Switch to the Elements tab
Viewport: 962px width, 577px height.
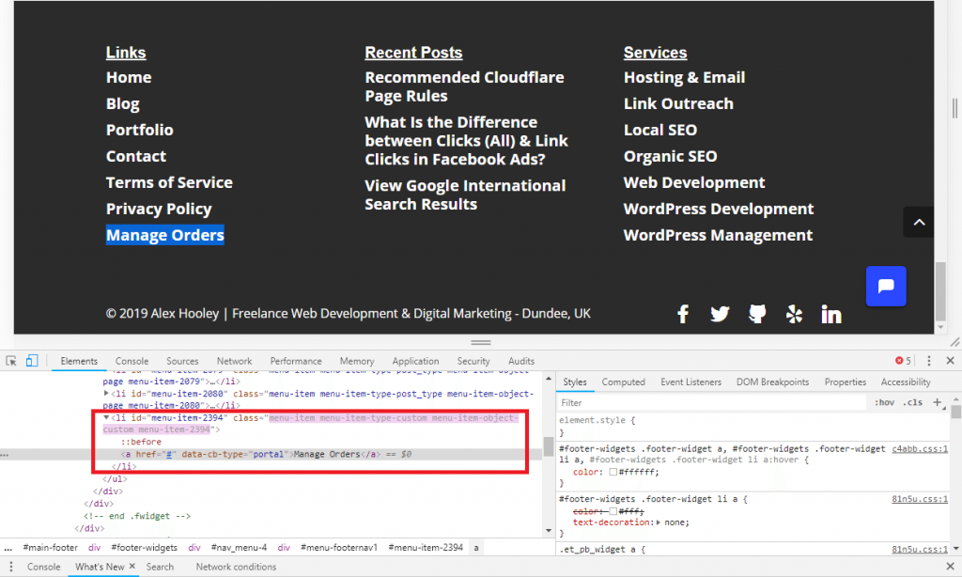click(79, 361)
